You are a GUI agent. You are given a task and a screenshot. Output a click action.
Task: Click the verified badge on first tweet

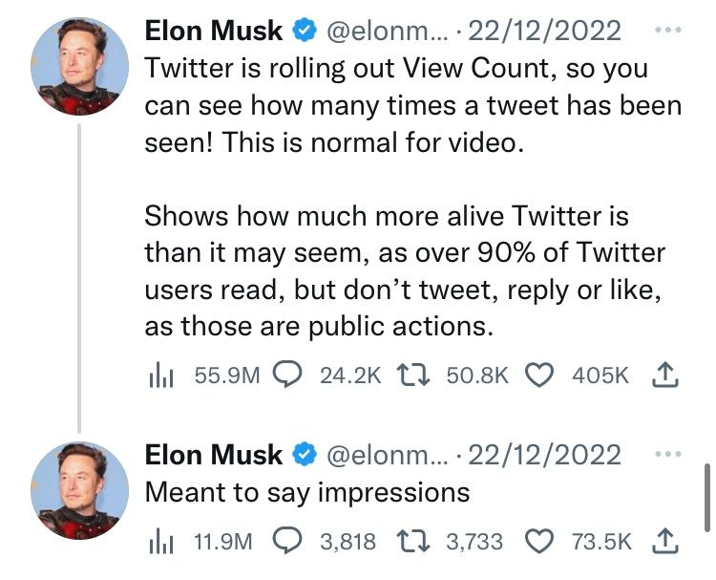click(x=305, y=31)
